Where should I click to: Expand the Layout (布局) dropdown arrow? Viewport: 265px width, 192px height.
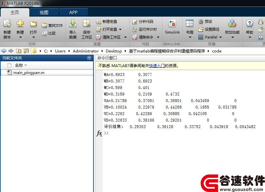tap(190, 37)
